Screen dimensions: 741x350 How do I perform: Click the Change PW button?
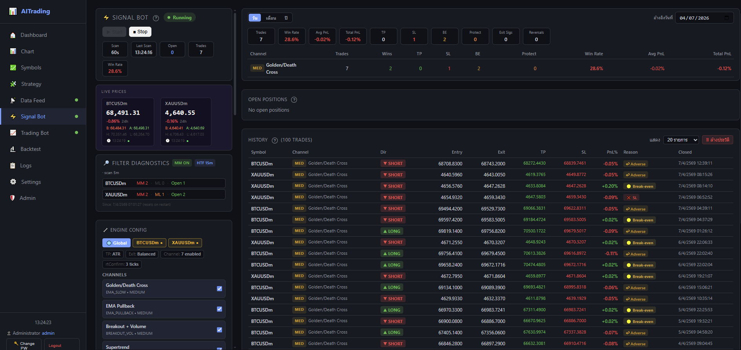tap(24, 345)
